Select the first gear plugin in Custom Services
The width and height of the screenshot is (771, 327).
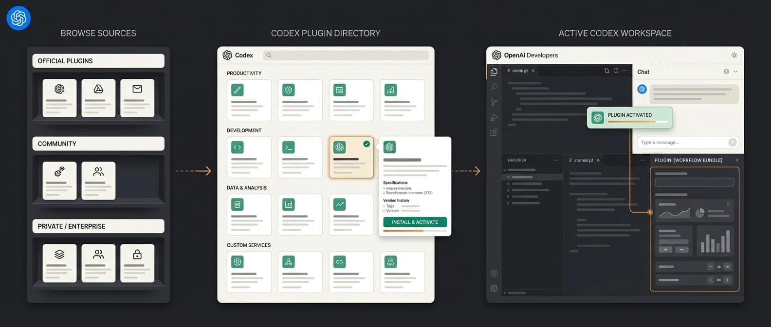249,272
